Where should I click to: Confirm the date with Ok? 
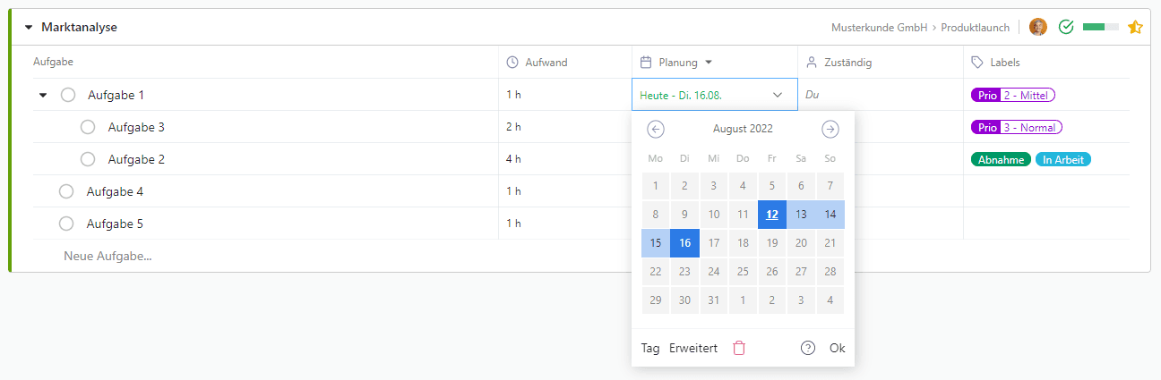coord(837,349)
